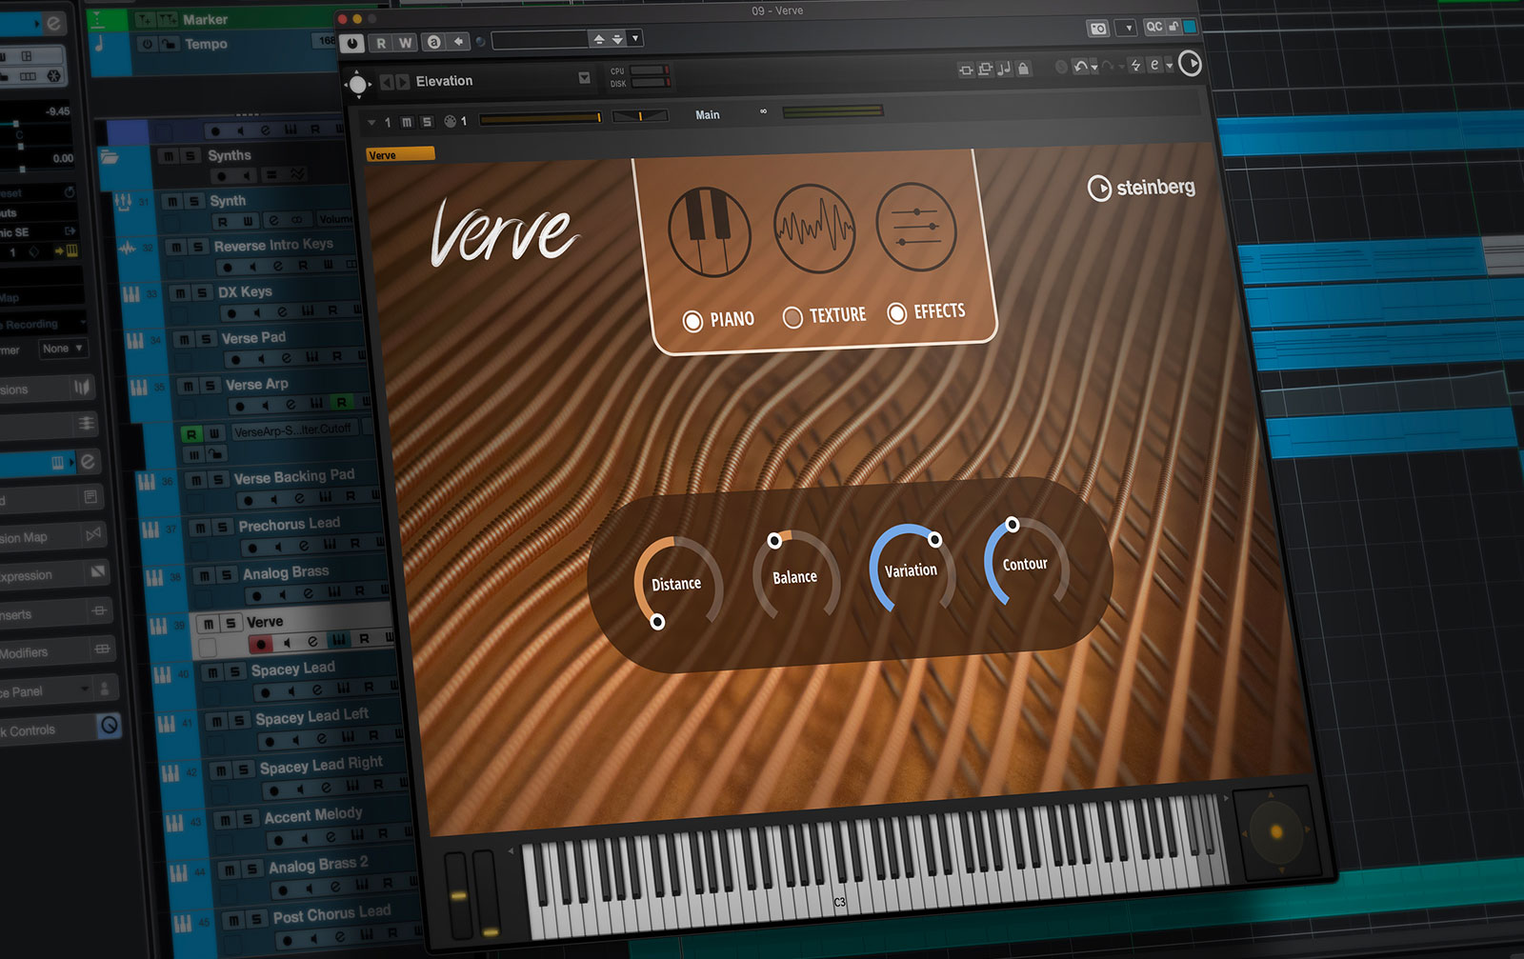1524x959 pixels.
Task: Click the Variation knob
Action: [911, 569]
